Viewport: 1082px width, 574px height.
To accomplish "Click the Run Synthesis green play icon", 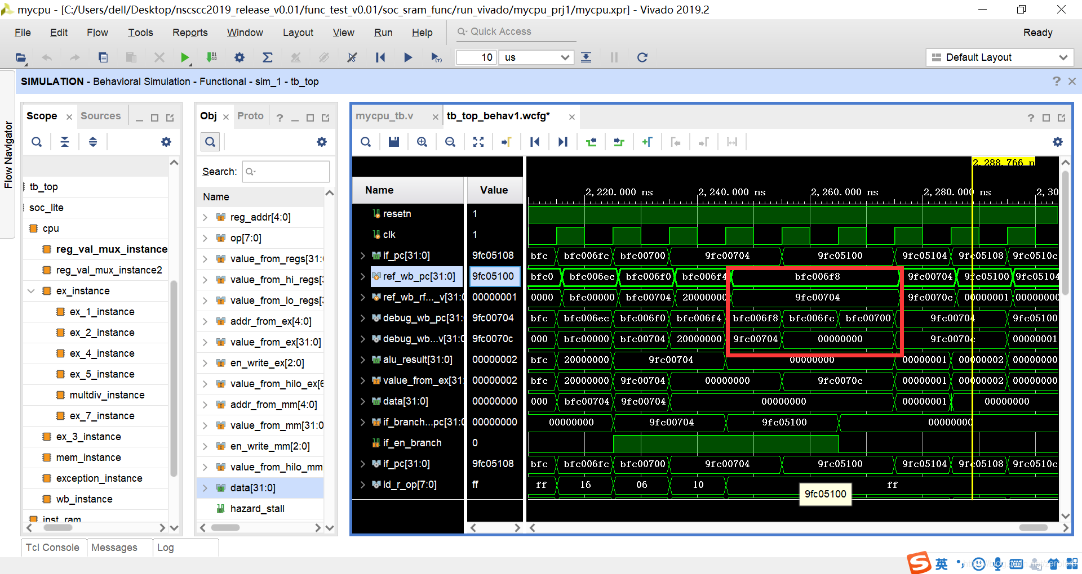I will (185, 57).
